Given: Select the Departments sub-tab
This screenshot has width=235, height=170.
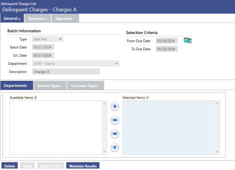Looking at the screenshot, I should coord(17,85).
